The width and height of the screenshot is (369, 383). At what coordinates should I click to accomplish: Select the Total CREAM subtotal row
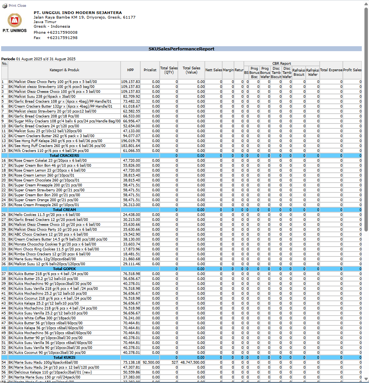click(x=64, y=210)
